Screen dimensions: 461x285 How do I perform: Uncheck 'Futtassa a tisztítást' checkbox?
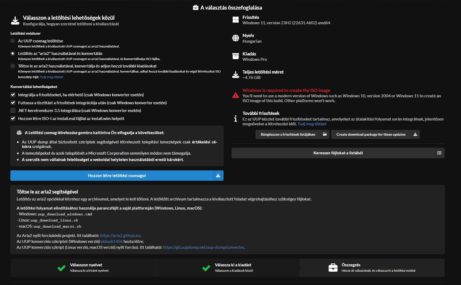tap(13, 103)
